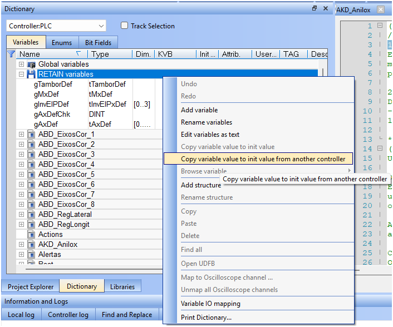Screen dimensions: 393x327
Task: Click the Alertas program icon
Action: [x=31, y=255]
